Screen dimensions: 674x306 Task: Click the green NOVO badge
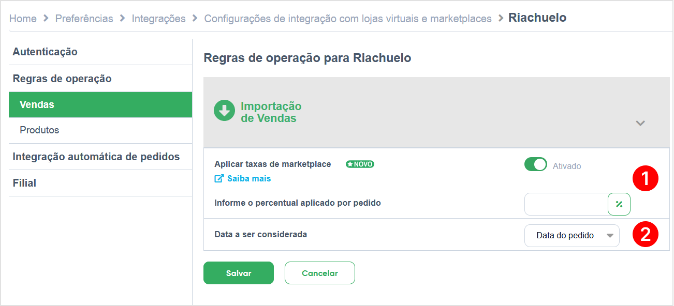click(x=360, y=164)
